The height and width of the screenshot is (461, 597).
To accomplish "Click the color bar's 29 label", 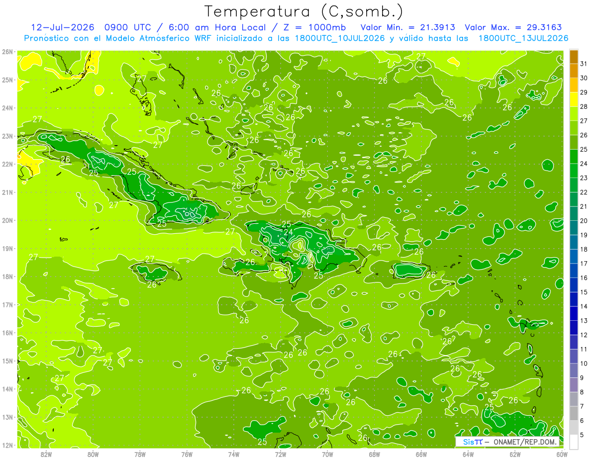I will tap(584, 92).
